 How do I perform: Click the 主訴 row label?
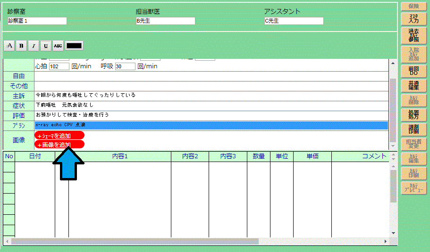pyautogui.click(x=19, y=96)
